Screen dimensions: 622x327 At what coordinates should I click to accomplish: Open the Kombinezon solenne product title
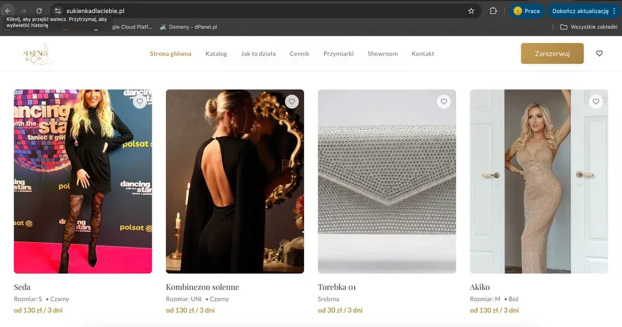pyautogui.click(x=202, y=287)
